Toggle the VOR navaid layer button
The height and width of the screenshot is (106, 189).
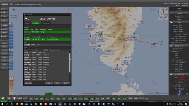(x=92, y=98)
